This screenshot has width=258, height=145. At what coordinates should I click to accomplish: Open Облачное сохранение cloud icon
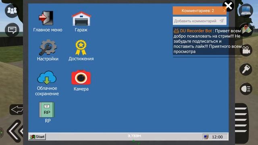[x=47, y=78]
